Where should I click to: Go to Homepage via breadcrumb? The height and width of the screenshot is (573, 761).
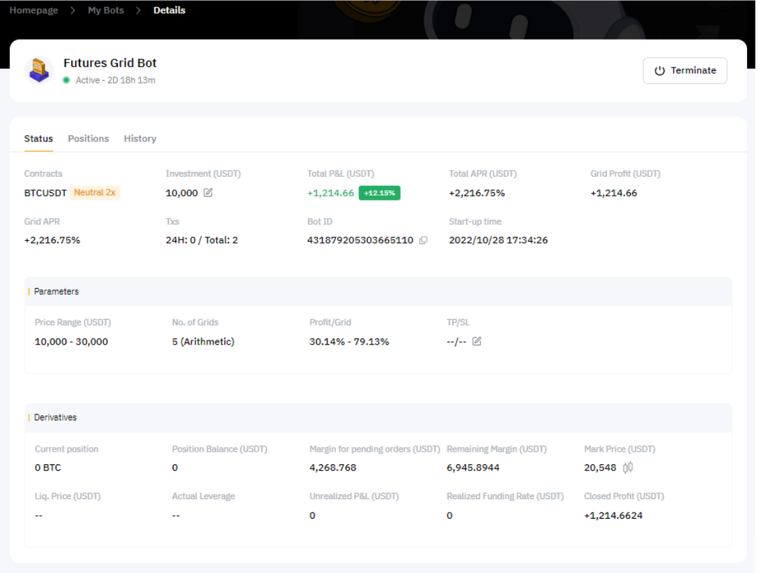[x=33, y=10]
